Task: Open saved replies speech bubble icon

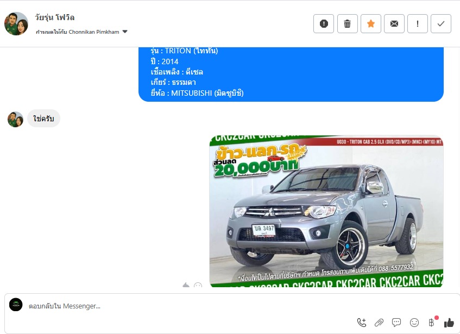Action: click(396, 323)
